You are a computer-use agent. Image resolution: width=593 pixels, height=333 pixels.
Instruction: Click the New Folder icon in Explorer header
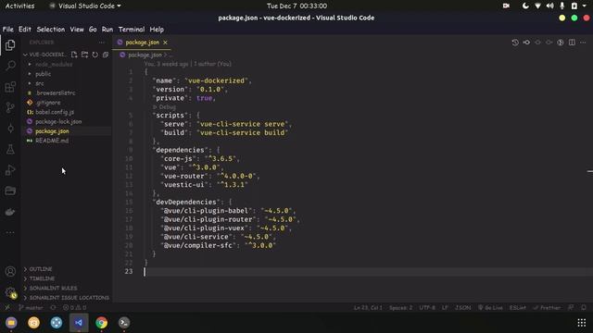tap(84, 55)
